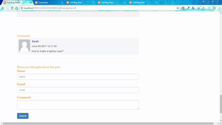222x125 pixels.
Task: Close the fifth Full Blog Post tab
Action: click(156, 2)
